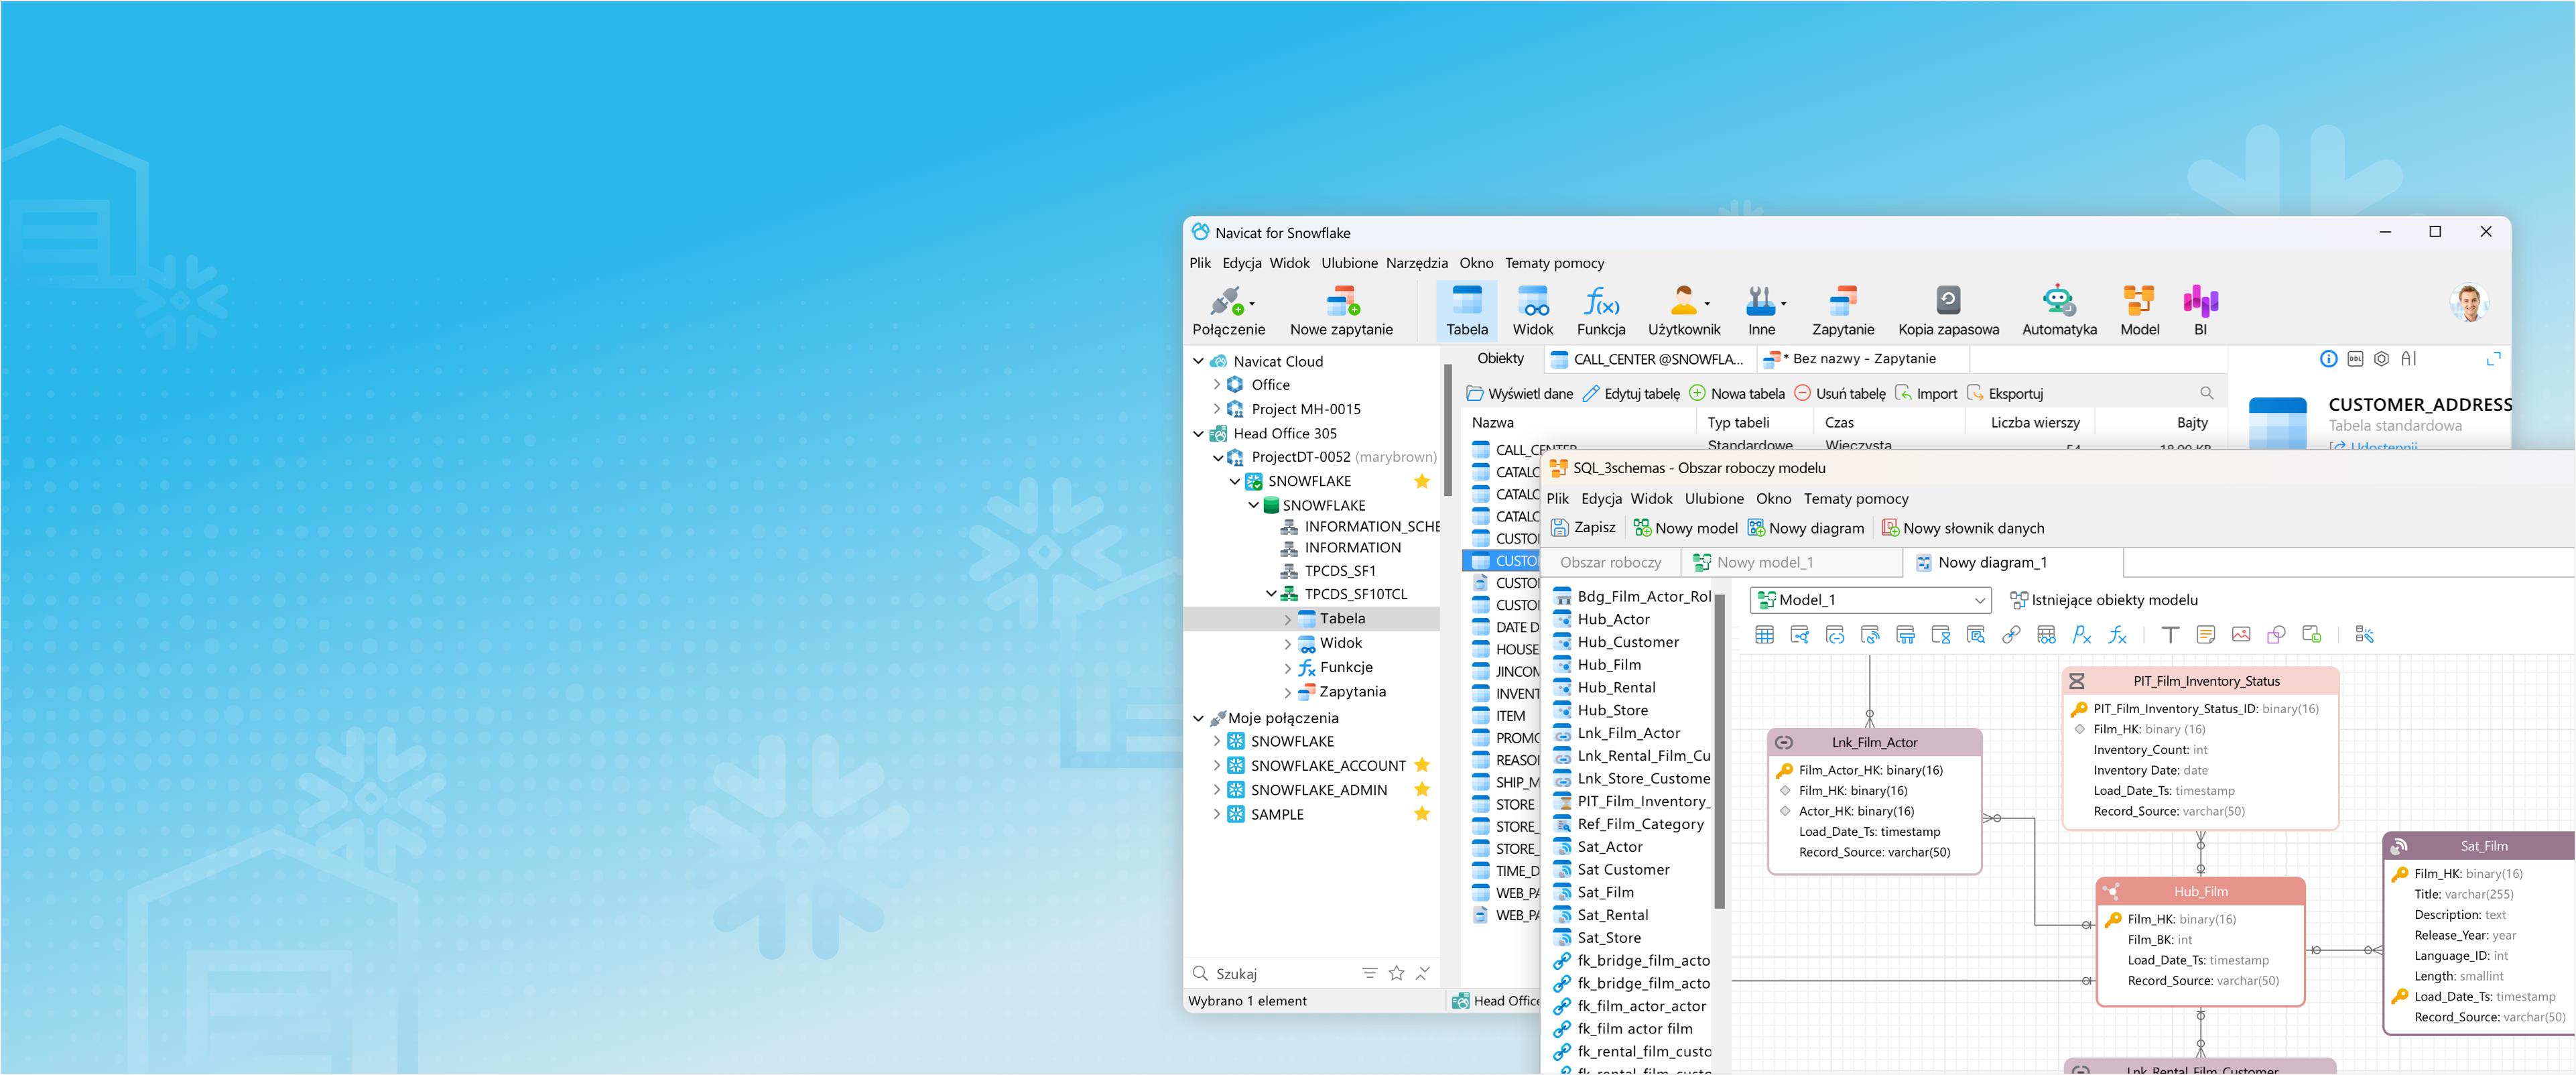The image size is (2576, 1075).
Task: Click Nowa tabela button
Action: pos(1737,393)
